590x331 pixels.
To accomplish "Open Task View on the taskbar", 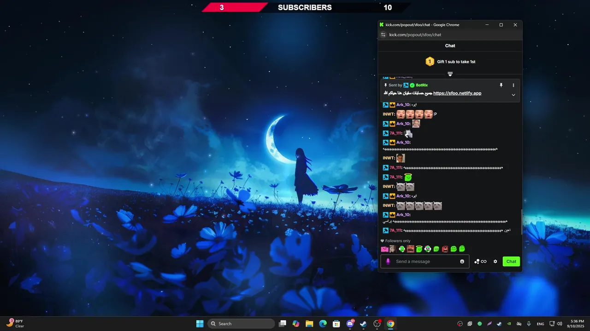I will tap(283, 324).
